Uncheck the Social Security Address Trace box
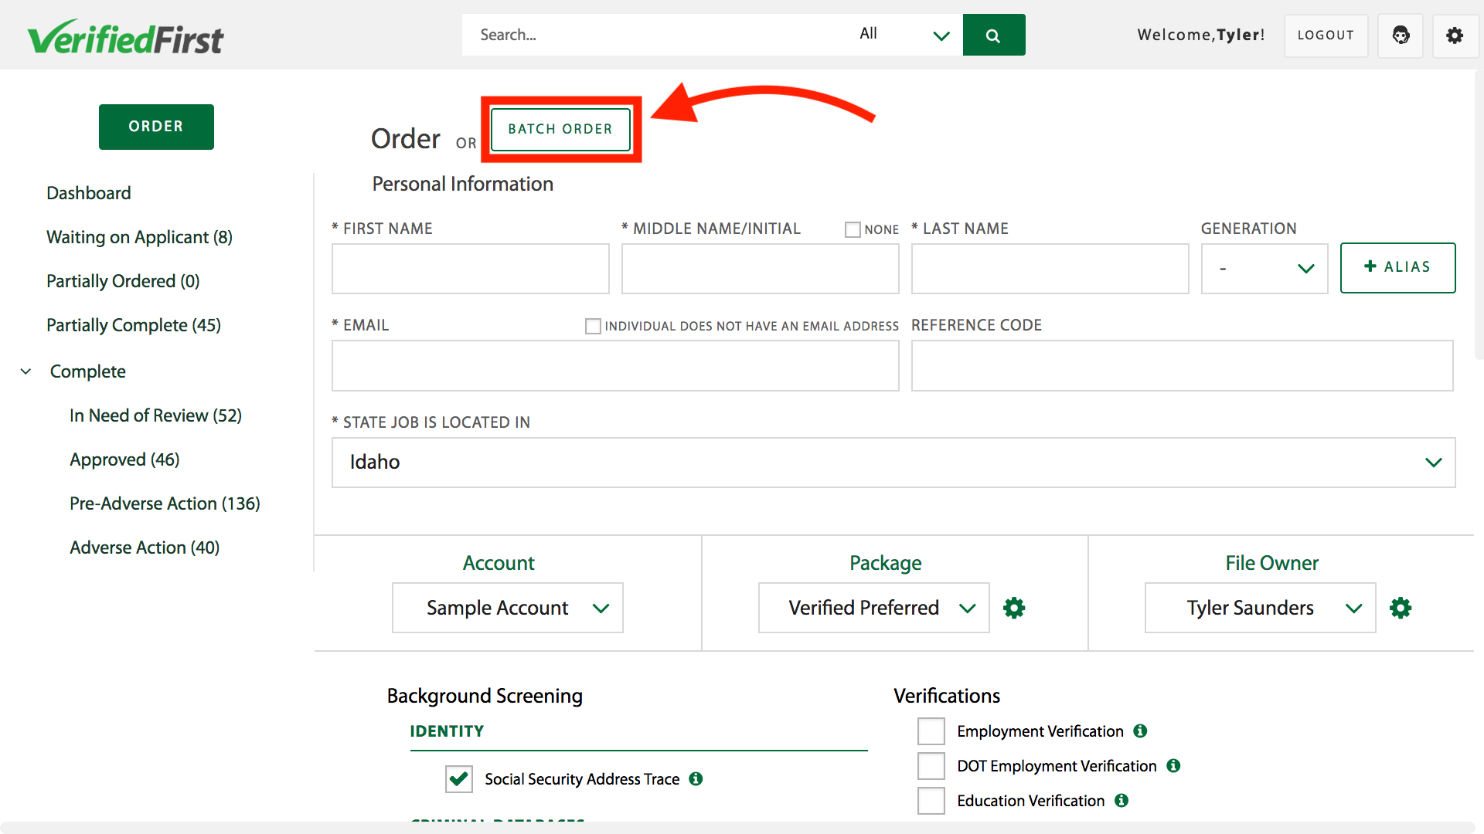This screenshot has width=1484, height=834. (458, 779)
